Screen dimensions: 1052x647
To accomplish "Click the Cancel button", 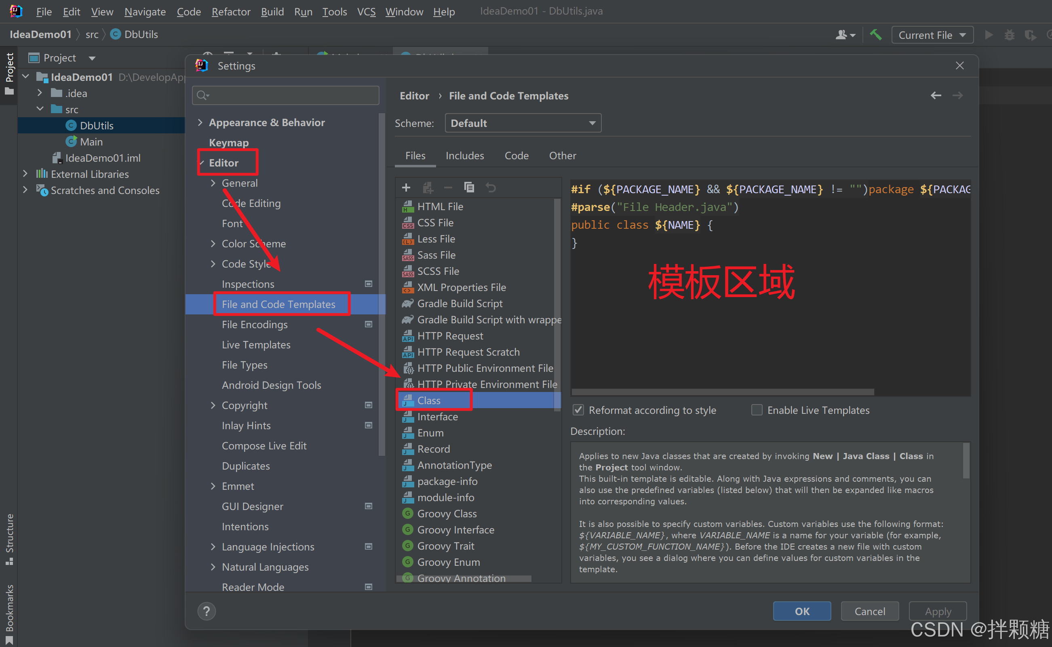I will pos(869,611).
